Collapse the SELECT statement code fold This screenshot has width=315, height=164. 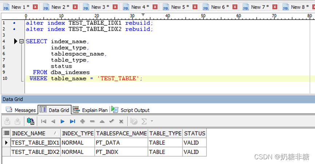(21, 41)
